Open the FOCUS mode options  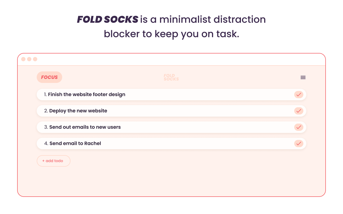click(x=49, y=77)
